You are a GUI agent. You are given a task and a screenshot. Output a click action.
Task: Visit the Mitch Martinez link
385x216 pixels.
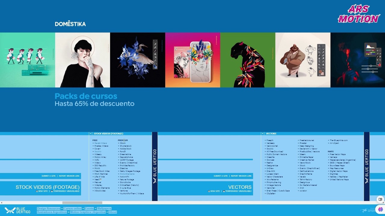tap(101, 174)
